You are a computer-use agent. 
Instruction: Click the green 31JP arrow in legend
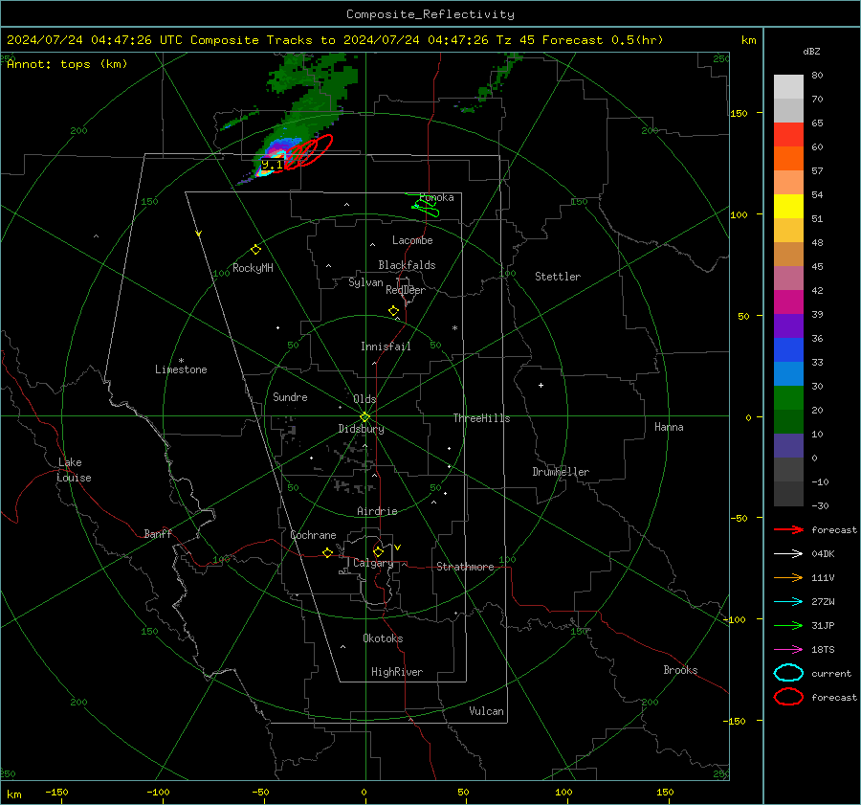[788, 625]
